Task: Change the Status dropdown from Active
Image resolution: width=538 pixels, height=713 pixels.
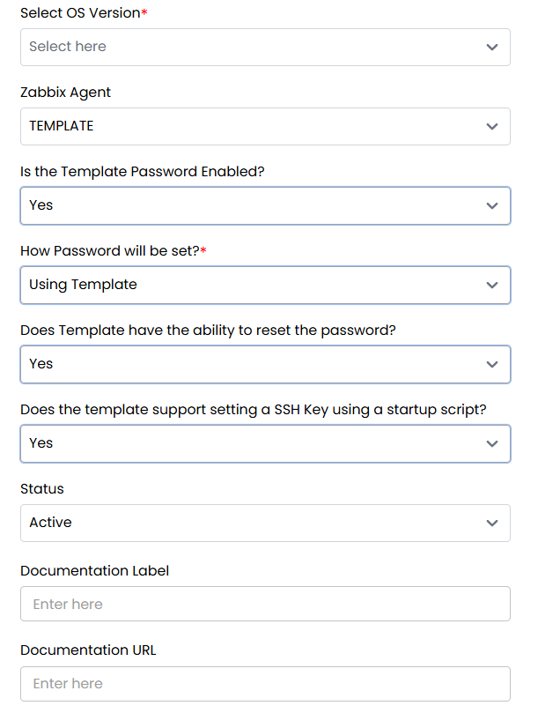Action: click(264, 523)
